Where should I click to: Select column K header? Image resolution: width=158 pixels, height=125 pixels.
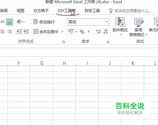[133, 63]
